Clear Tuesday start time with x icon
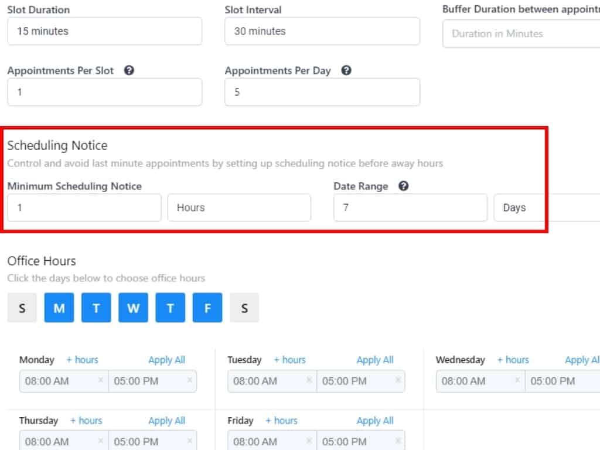The width and height of the screenshot is (600, 450). pyautogui.click(x=308, y=380)
